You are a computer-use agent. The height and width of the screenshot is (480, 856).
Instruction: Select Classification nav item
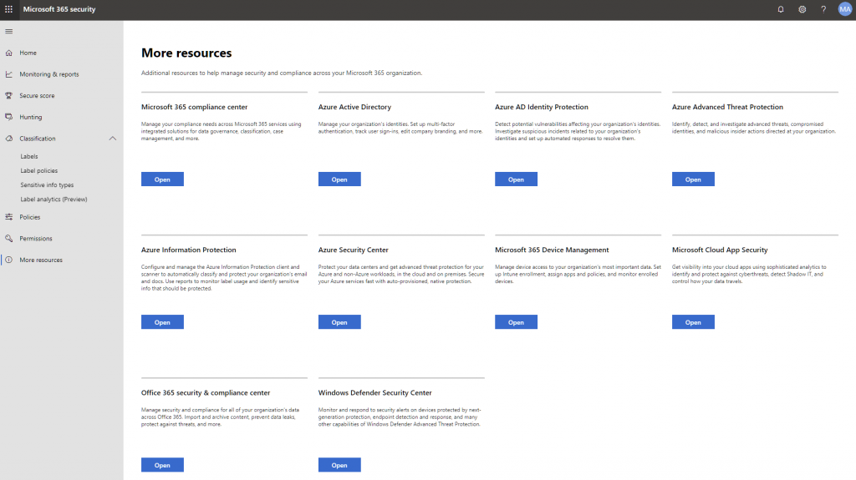click(38, 139)
